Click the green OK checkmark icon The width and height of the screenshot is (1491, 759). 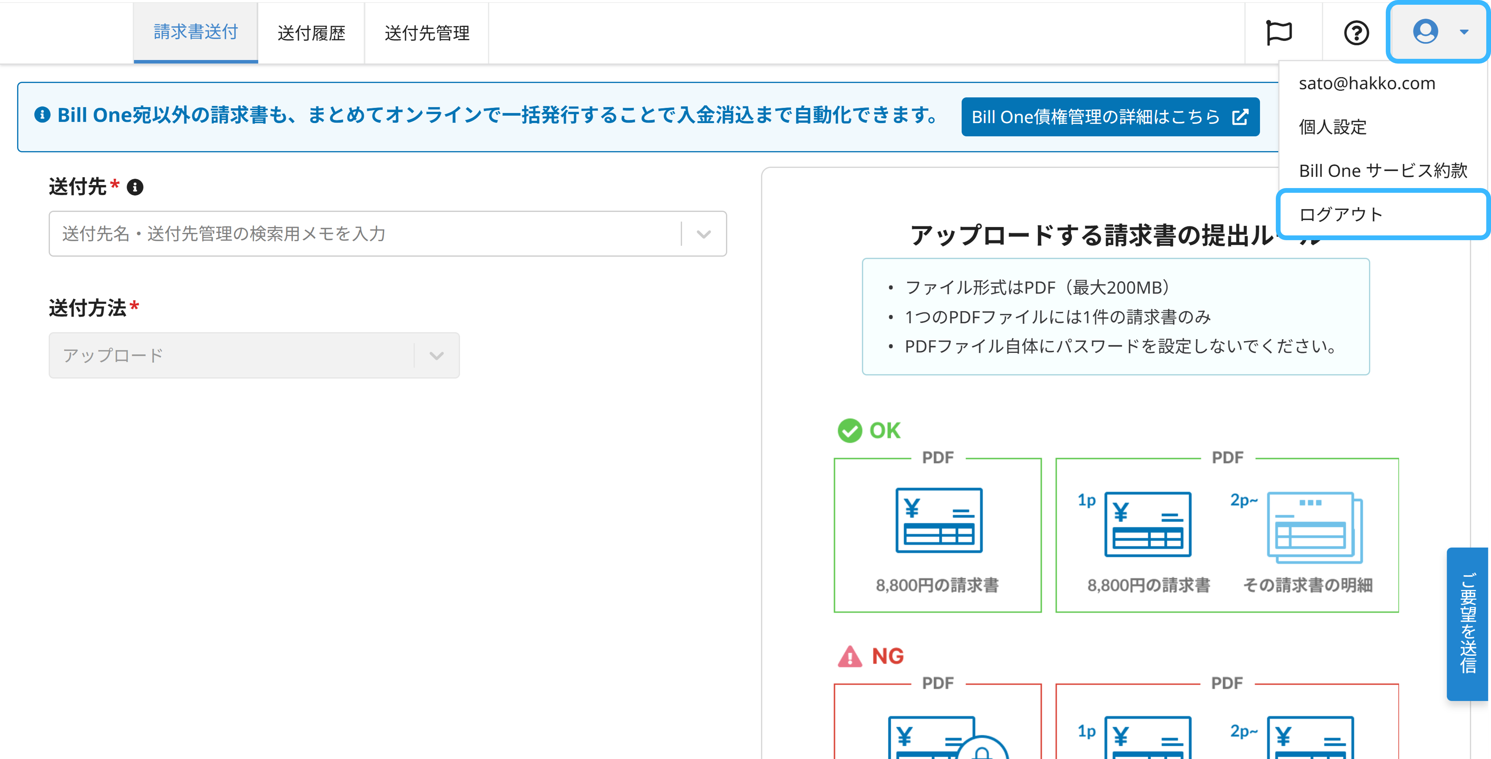[850, 431]
